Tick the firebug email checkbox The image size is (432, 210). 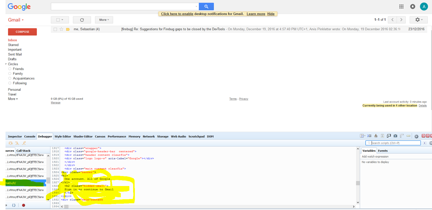pyautogui.click(x=55, y=29)
